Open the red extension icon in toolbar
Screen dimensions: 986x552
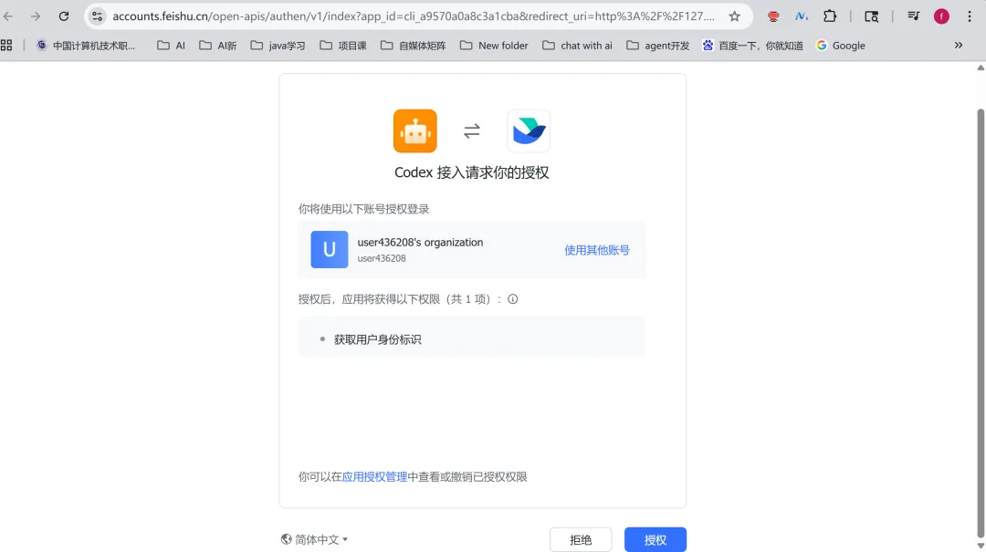(x=773, y=17)
